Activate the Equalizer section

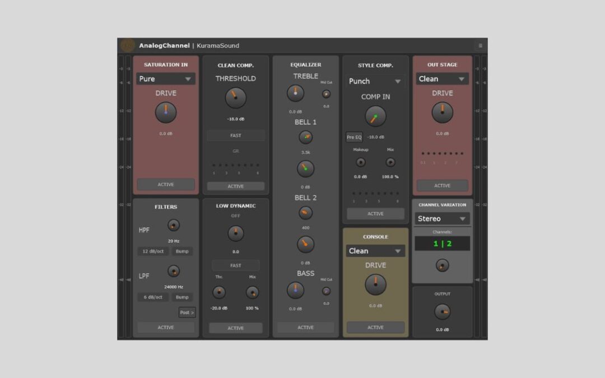point(305,327)
